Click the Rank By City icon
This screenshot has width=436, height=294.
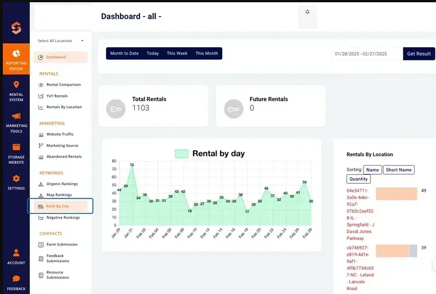41,206
